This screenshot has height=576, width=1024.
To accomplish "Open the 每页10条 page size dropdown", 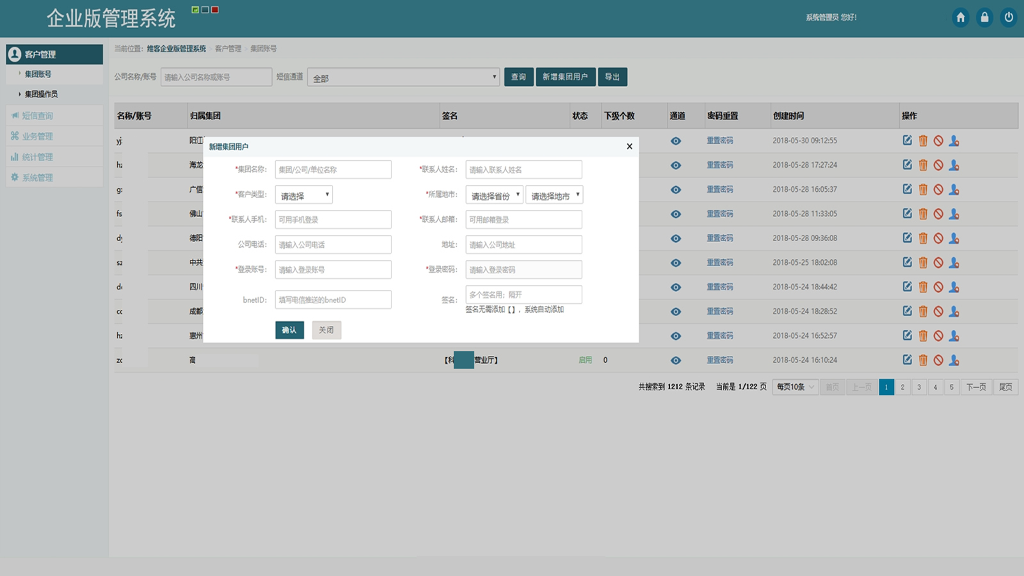I will coord(796,387).
